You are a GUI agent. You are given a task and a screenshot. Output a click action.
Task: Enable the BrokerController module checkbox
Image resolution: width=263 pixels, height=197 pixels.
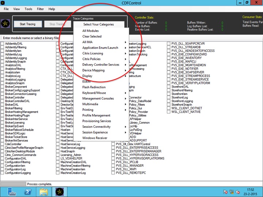pos(2,97)
